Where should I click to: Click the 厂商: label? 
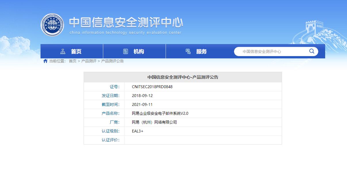pyautogui.click(x=114, y=122)
